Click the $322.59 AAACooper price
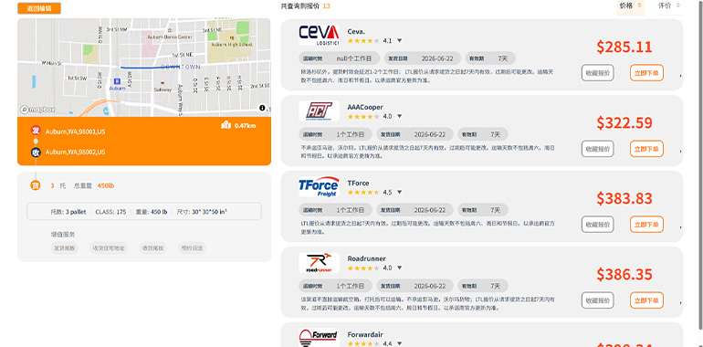Viewport: 703px width, 347px height. point(624,122)
